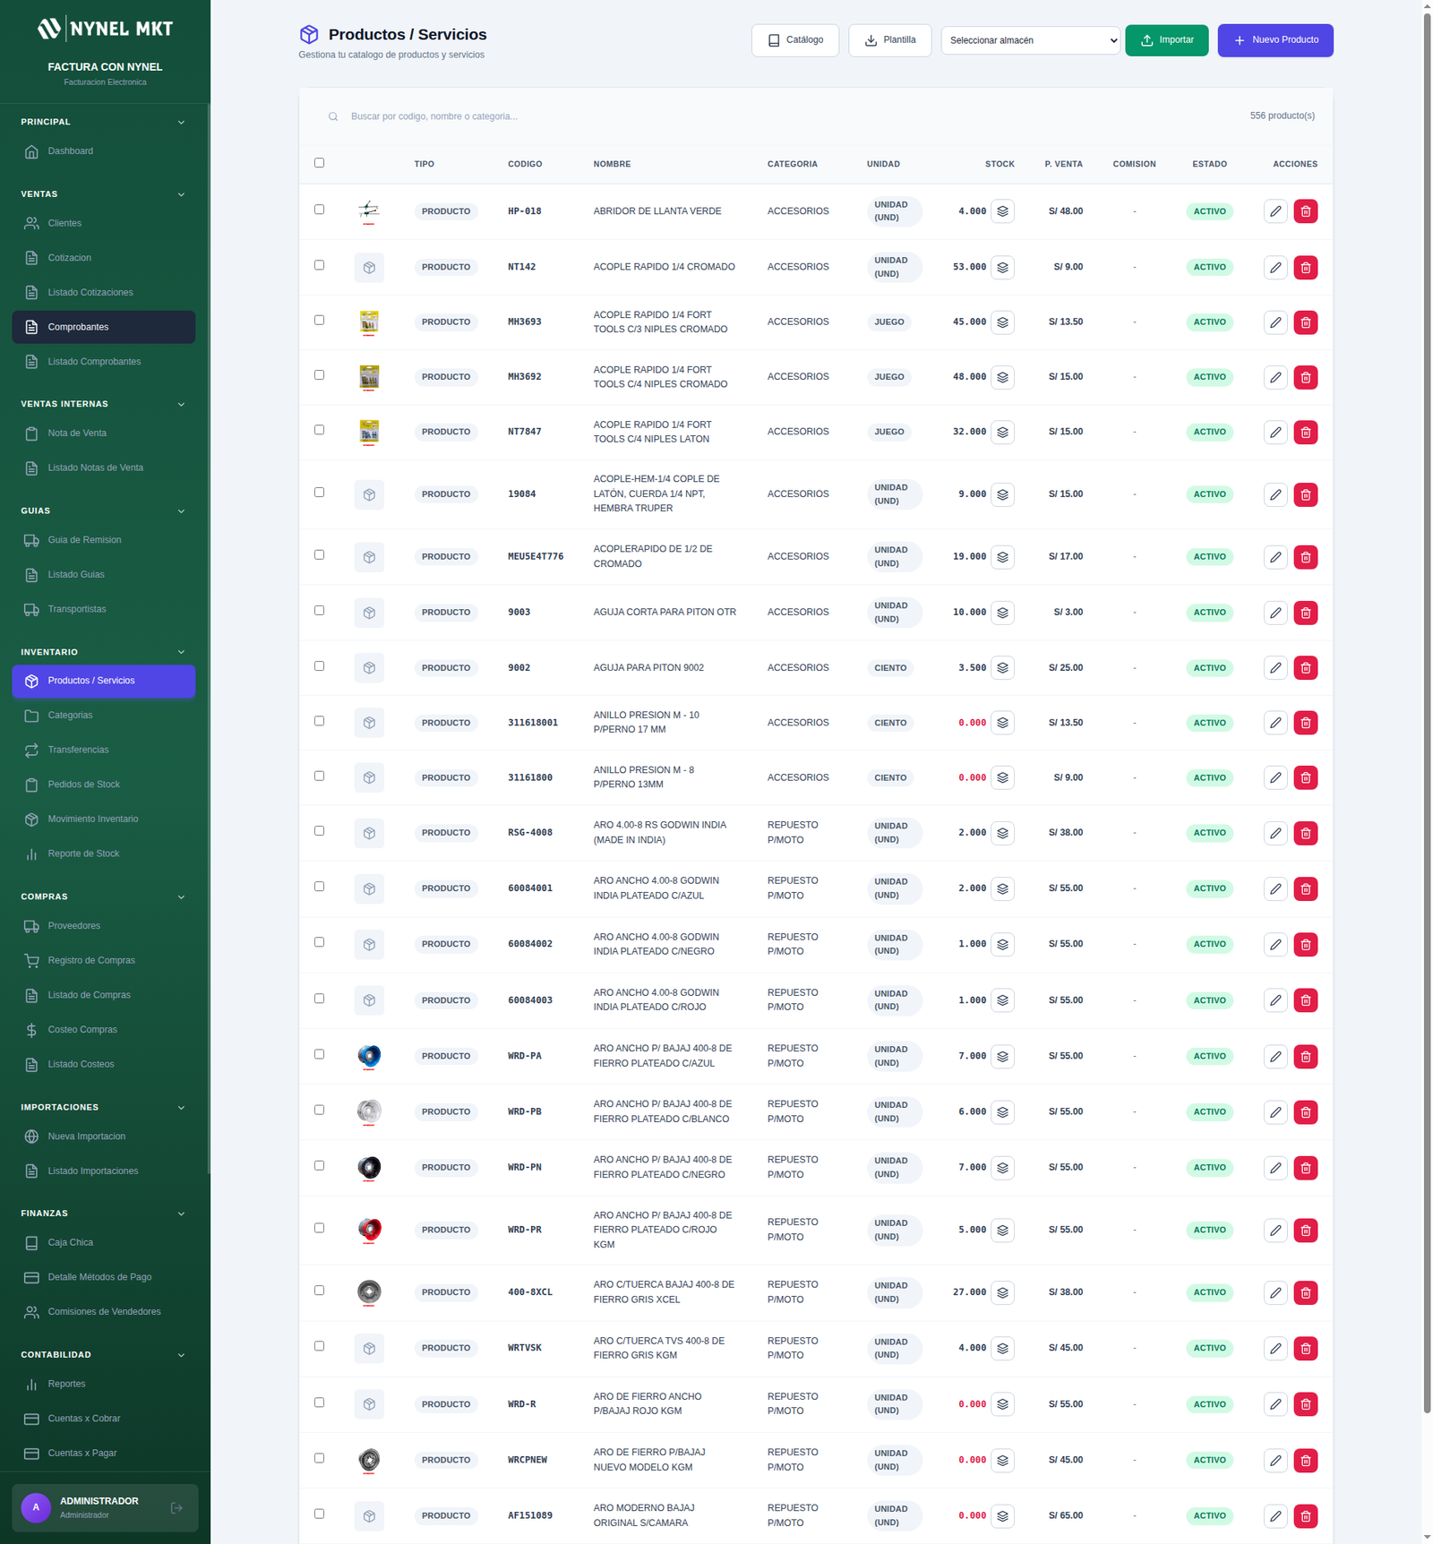
Task: Click the Productos / Servicios cube header icon
Action: 309,35
